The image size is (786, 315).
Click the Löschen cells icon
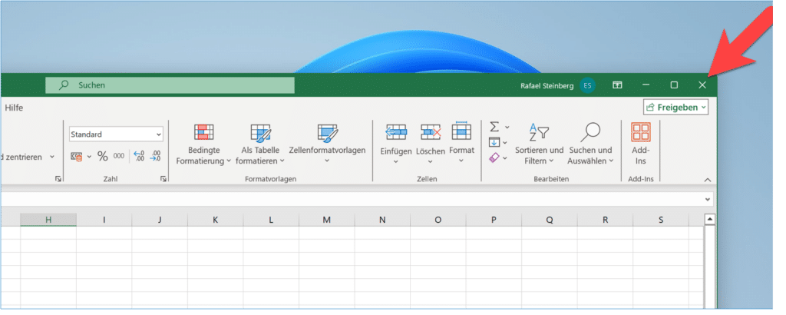click(x=431, y=132)
